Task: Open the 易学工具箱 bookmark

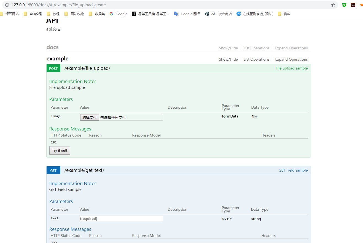Action: (x=150, y=14)
